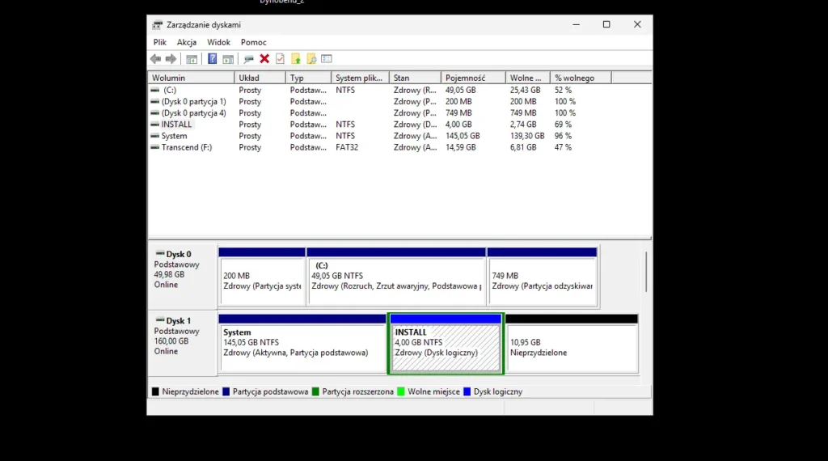Open the Akcja menu

[x=187, y=42]
